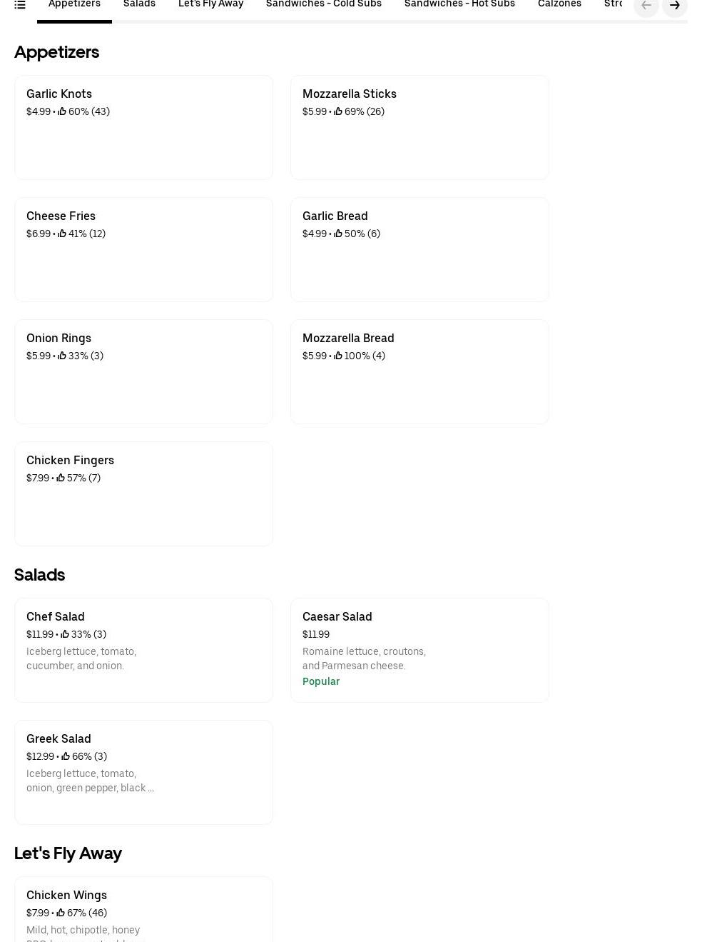The image size is (702, 942).
Task: Open the menu category list icon
Action: pyautogui.click(x=20, y=5)
